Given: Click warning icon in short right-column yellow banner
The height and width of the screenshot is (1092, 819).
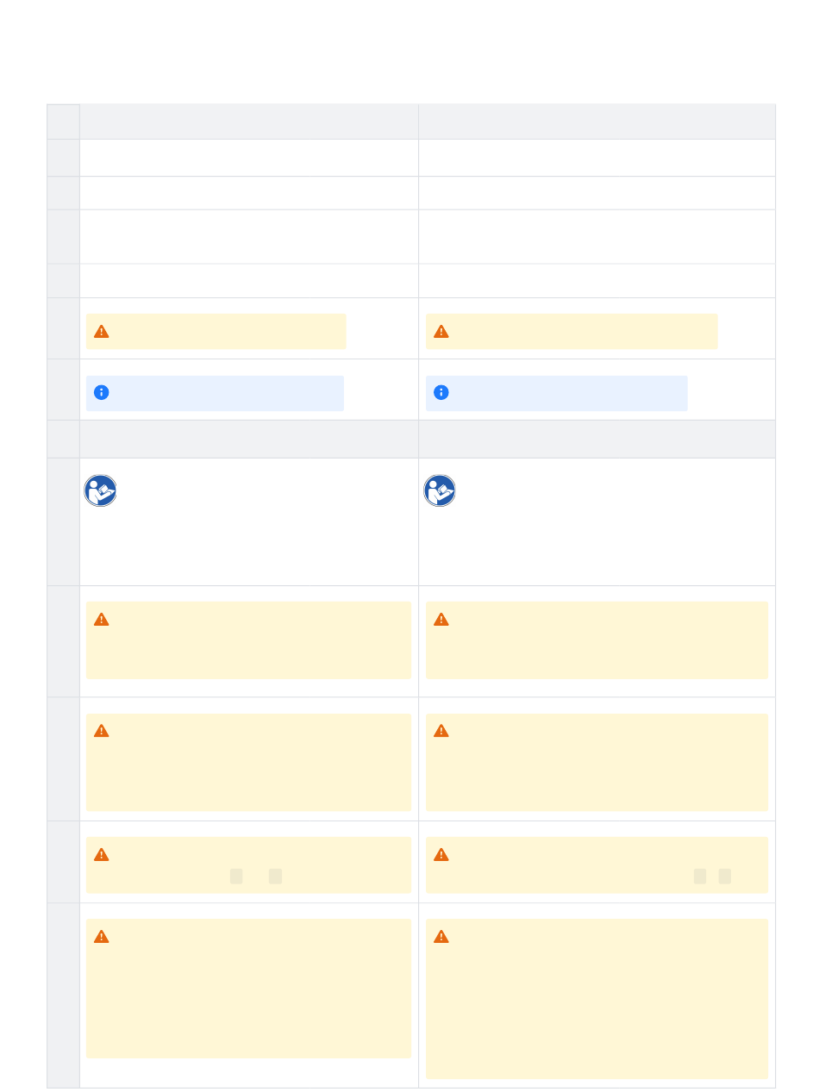Looking at the screenshot, I should (x=441, y=331).
